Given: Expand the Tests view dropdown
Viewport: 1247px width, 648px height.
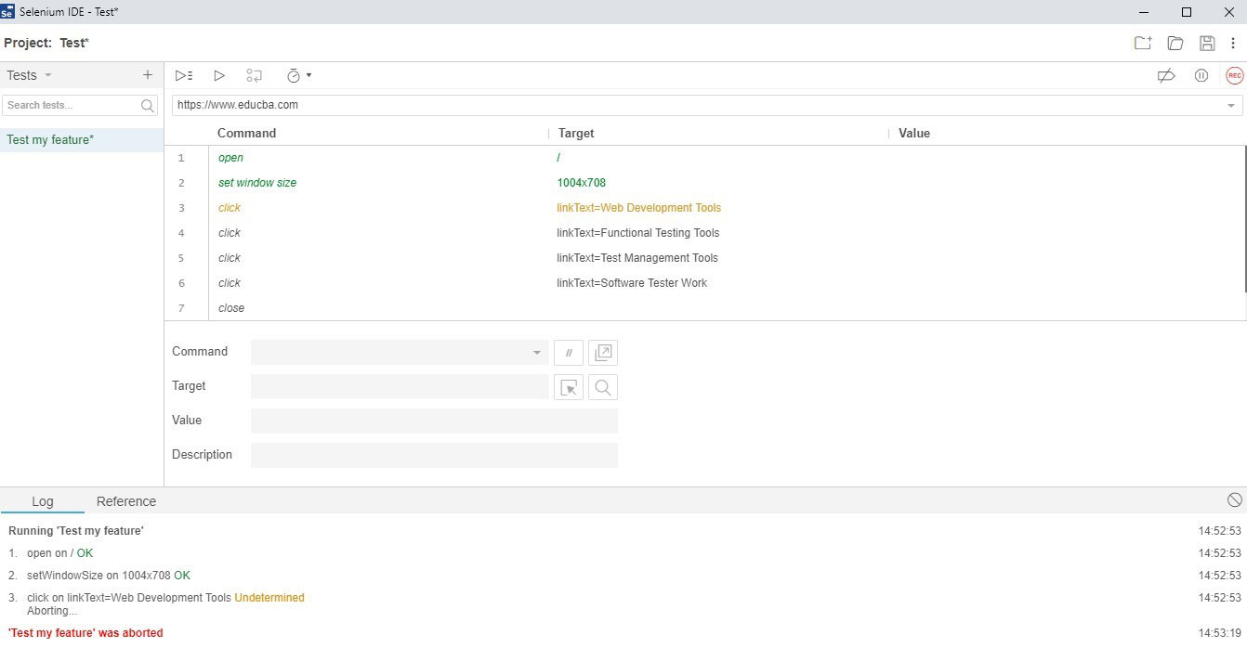Looking at the screenshot, I should click(x=48, y=75).
